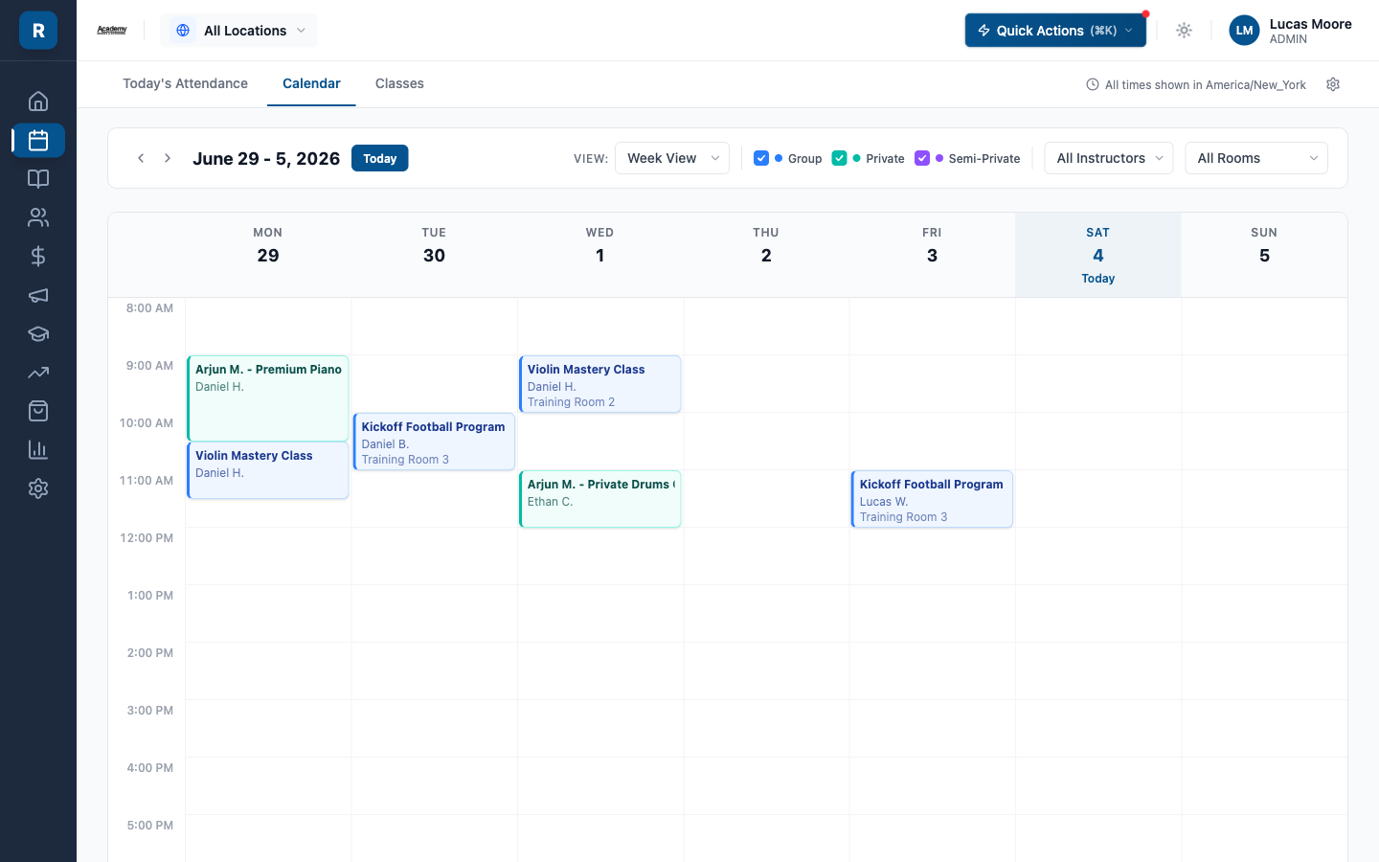This screenshot has height=862, width=1379.
Task: Expand the All Locations dropdown
Action: 238,31
